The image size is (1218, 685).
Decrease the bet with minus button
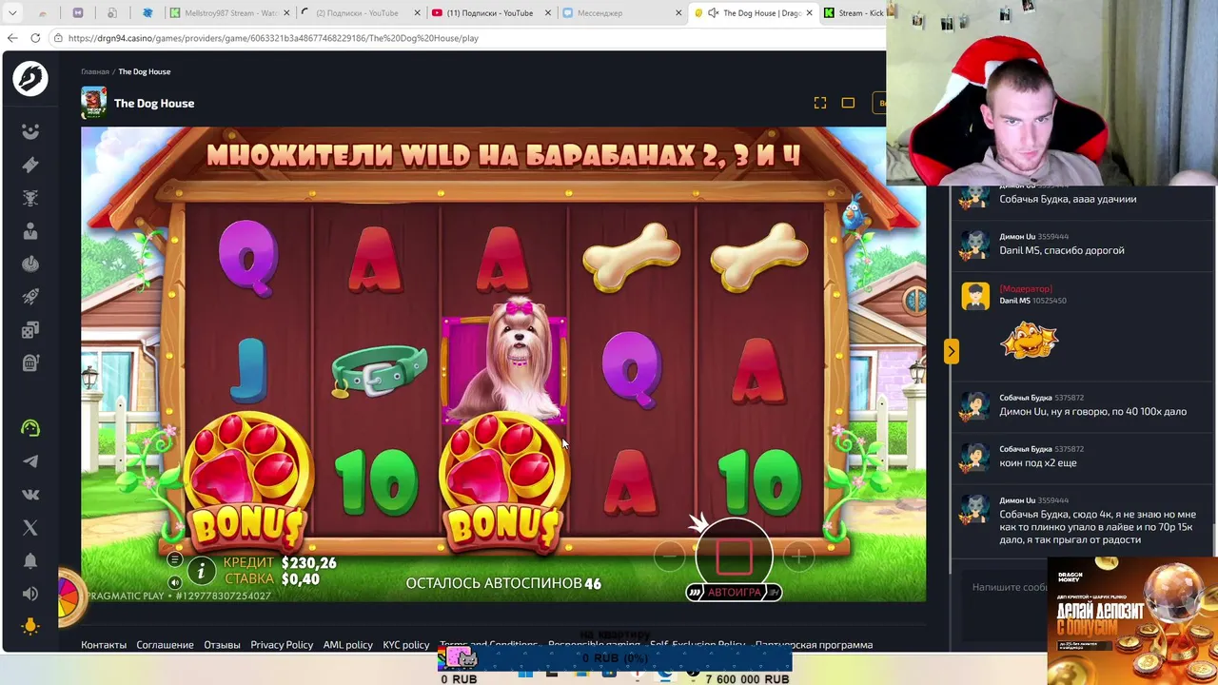coord(669,556)
